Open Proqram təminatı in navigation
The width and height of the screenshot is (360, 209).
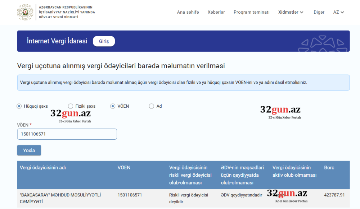pyautogui.click(x=251, y=12)
